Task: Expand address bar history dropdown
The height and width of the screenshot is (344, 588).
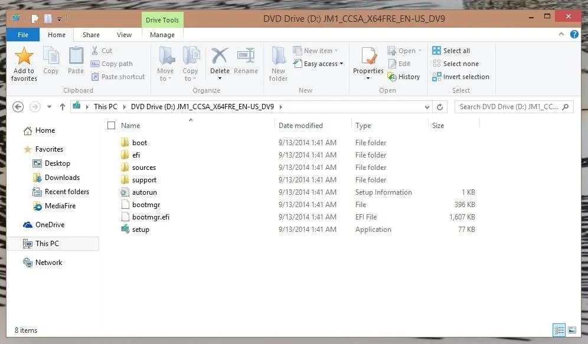Action: coord(427,107)
